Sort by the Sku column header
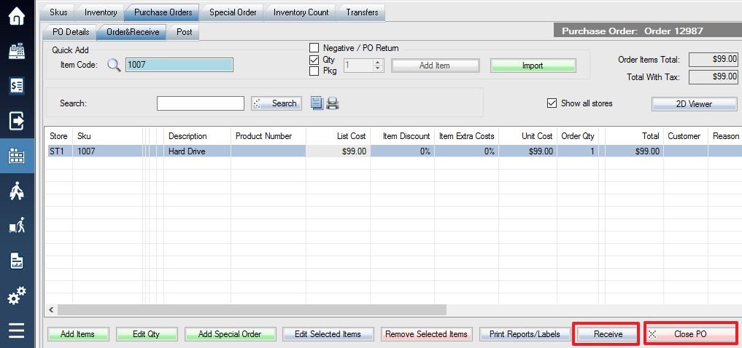Viewport: 742px width, 348px height. click(x=107, y=136)
